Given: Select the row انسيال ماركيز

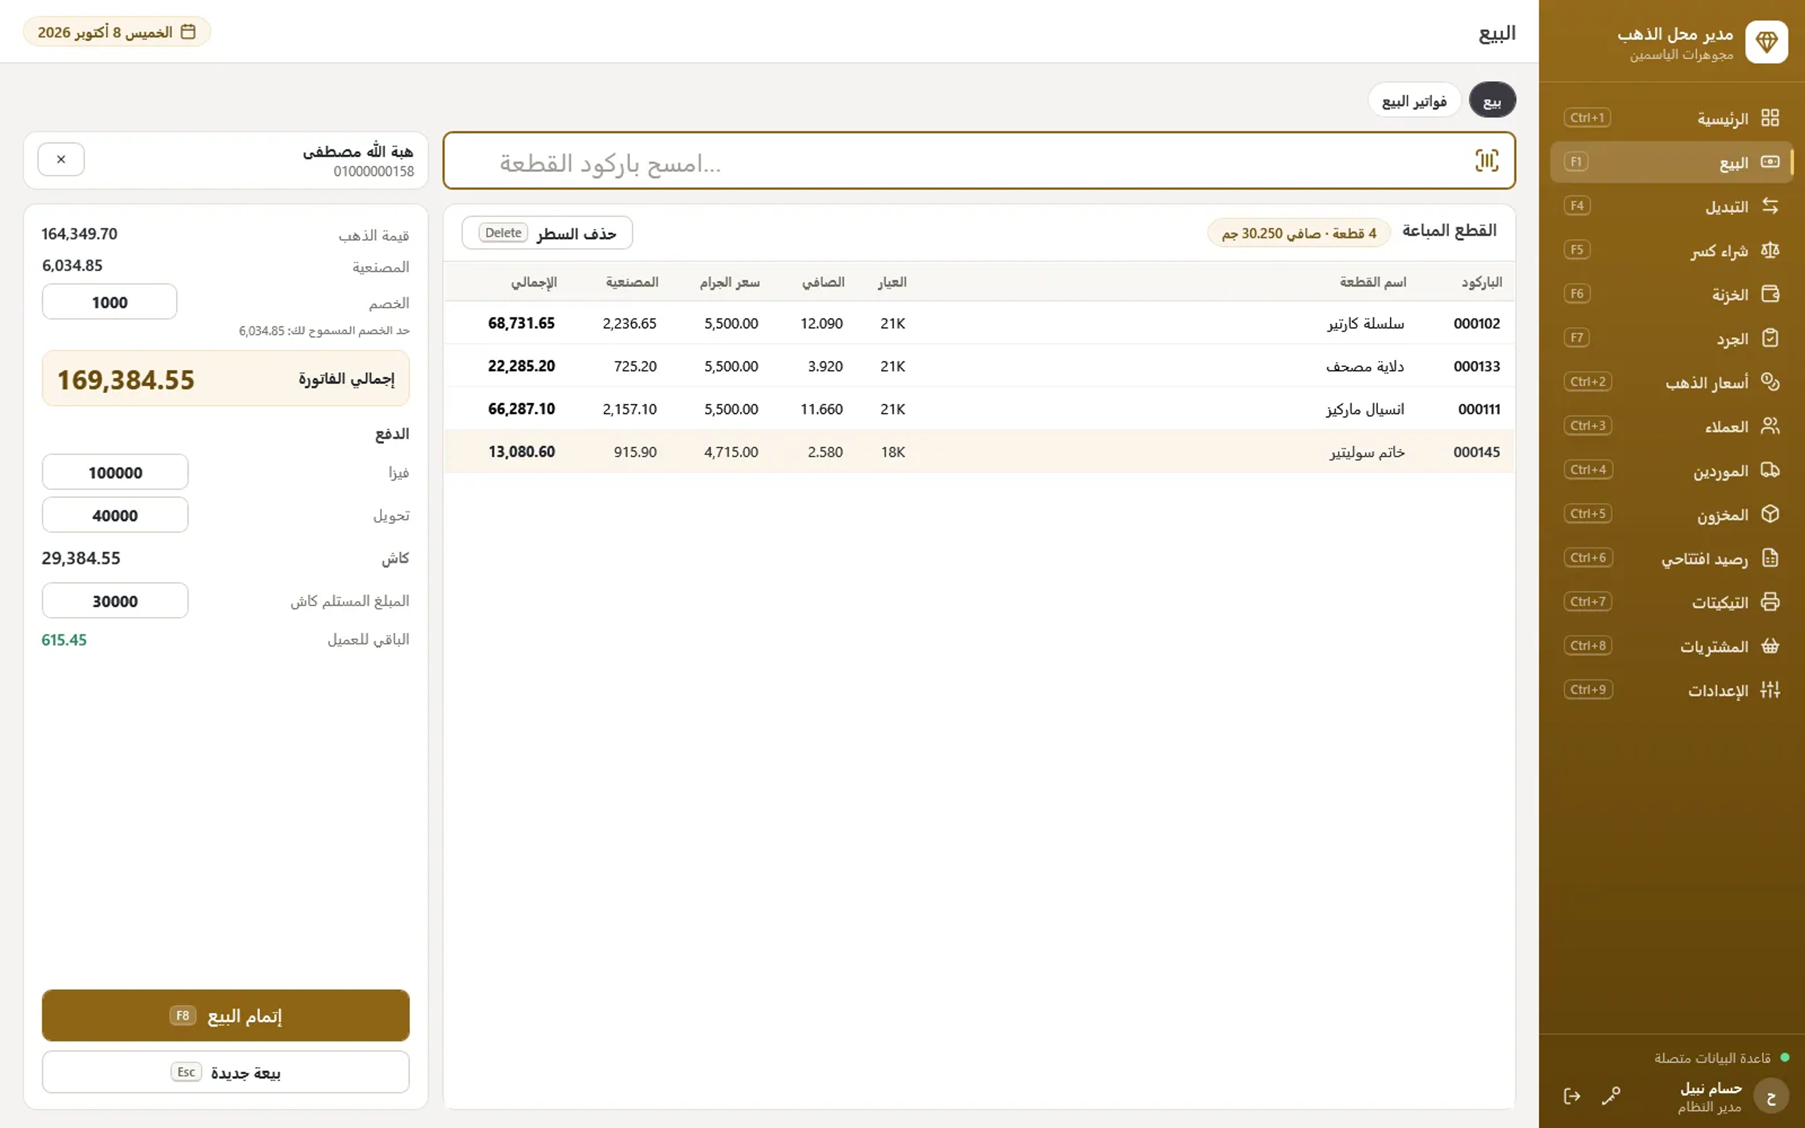Looking at the screenshot, I should [979, 409].
